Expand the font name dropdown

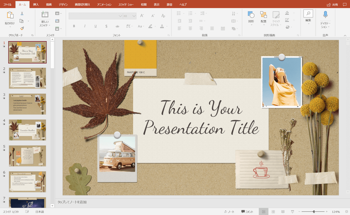120,16
